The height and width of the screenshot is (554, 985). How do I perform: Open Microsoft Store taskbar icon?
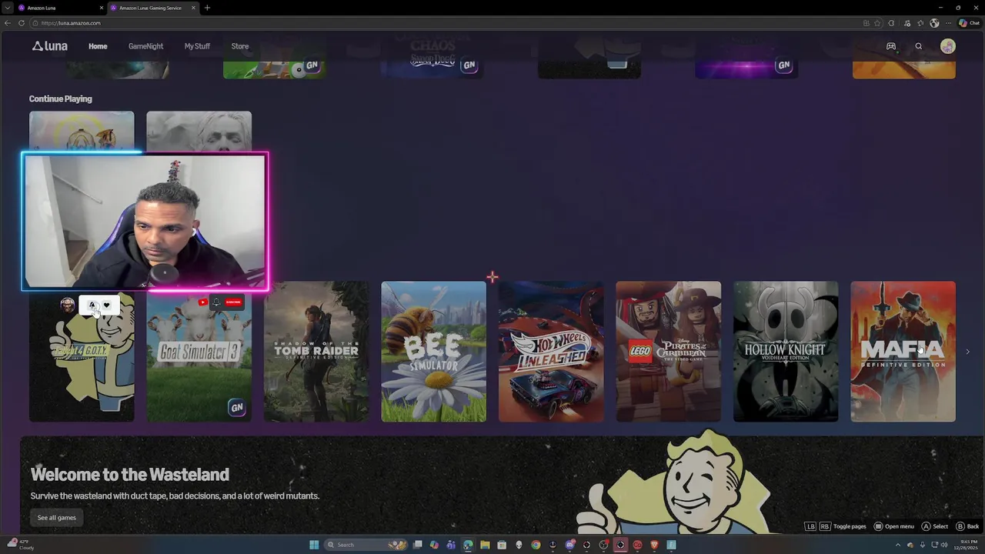(502, 545)
